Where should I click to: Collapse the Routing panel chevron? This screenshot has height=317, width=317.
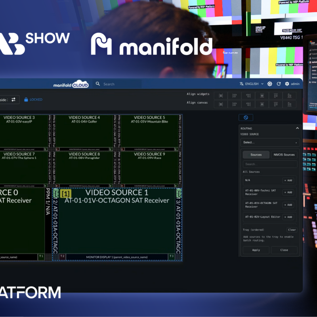pyautogui.click(x=297, y=128)
